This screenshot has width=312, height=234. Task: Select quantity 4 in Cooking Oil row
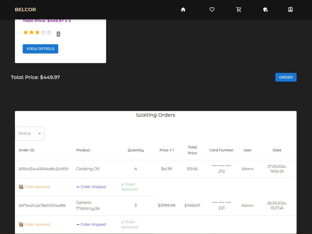pyautogui.click(x=135, y=169)
